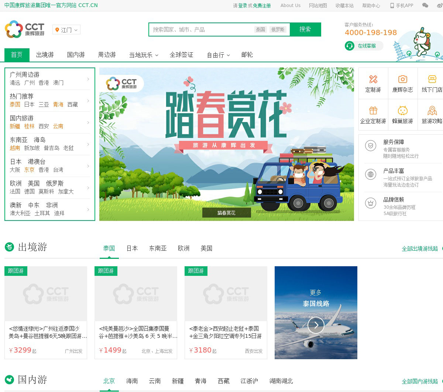Viewport: 443px width, 392px height.
Task: Click the 青海 link under 热门推荐
Action: (x=58, y=104)
